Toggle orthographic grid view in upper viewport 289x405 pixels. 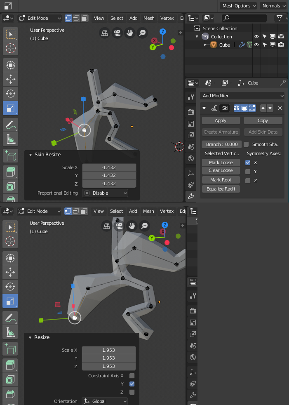tap(105, 33)
